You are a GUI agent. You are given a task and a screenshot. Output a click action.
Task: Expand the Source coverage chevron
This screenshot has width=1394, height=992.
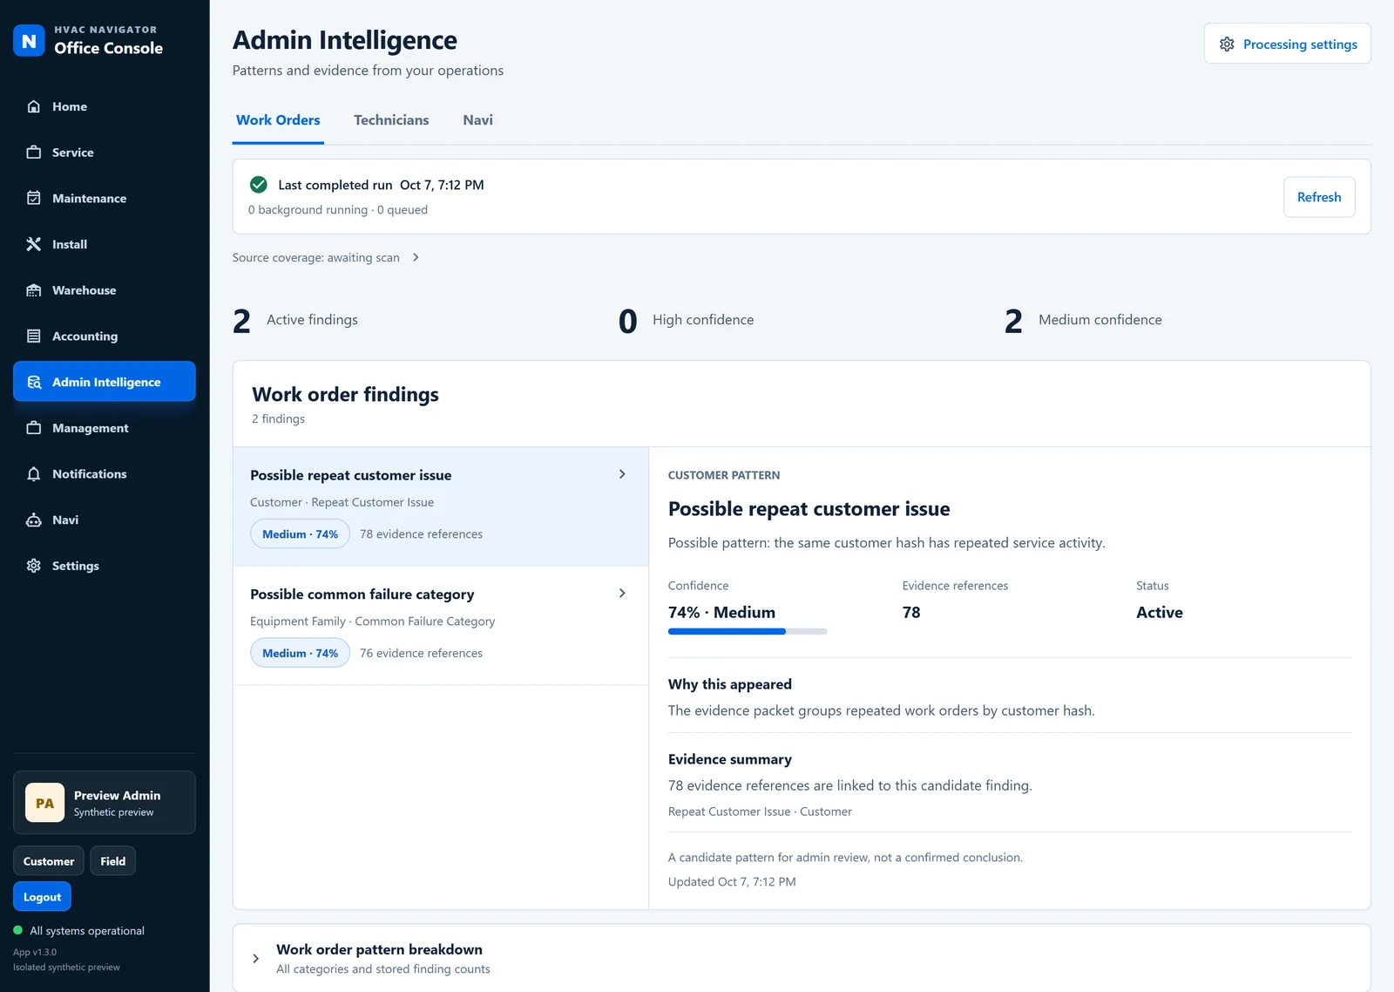pos(416,257)
